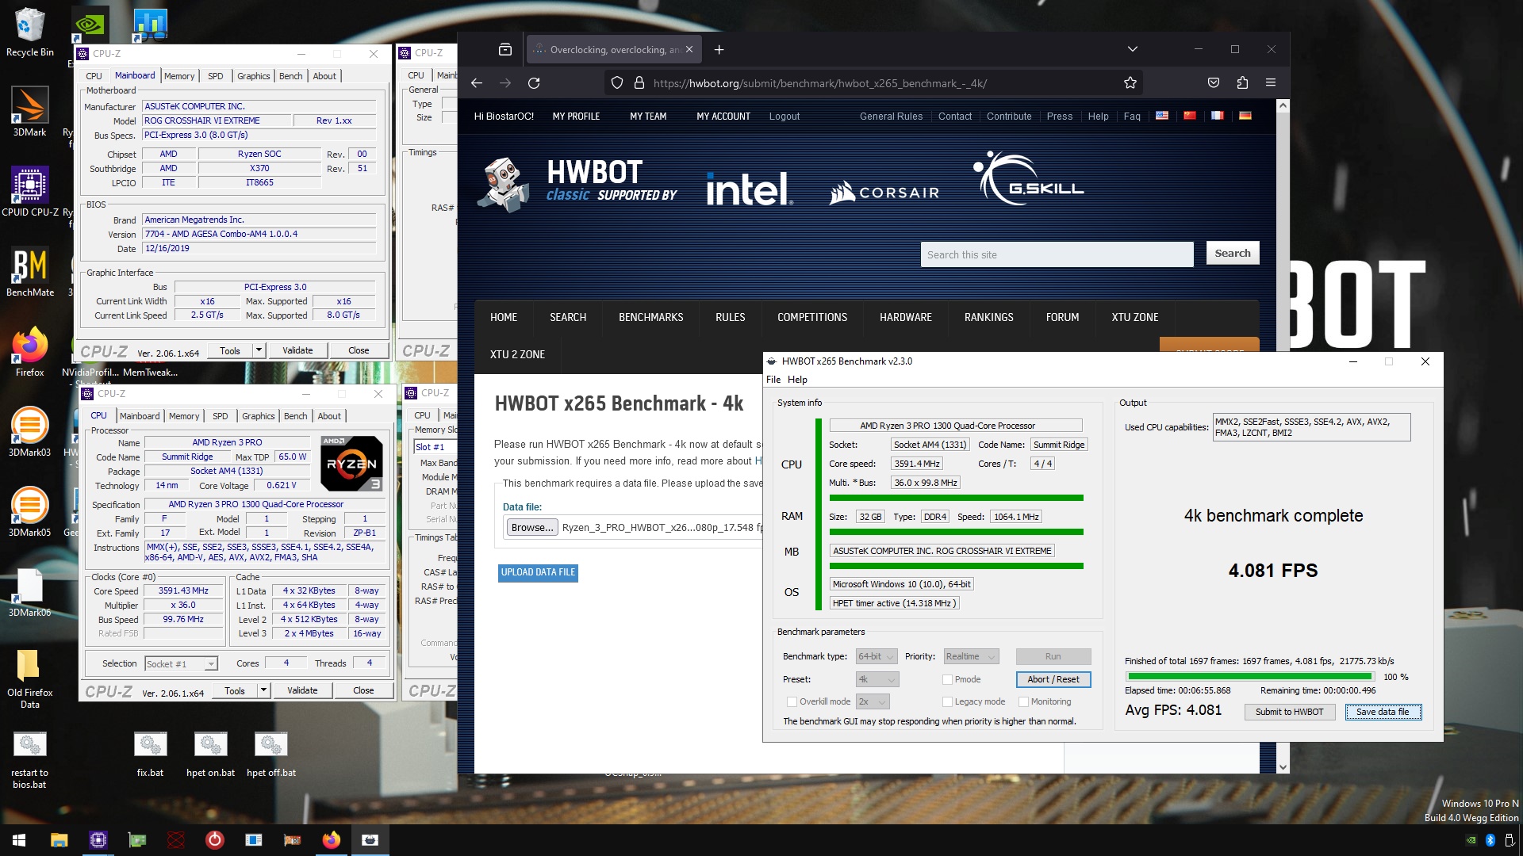Click UPLOAD DATA FILE button

pos(538,572)
